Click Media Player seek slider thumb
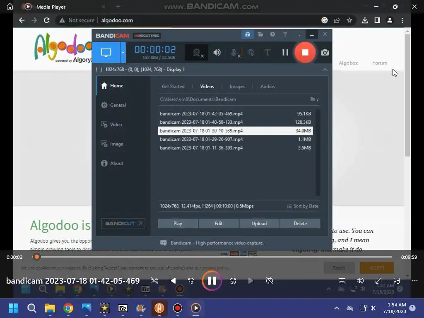 (37, 257)
